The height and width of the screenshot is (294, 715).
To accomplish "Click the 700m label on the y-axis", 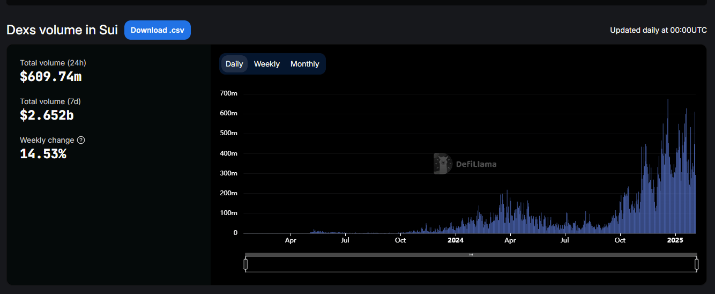I will click(228, 93).
